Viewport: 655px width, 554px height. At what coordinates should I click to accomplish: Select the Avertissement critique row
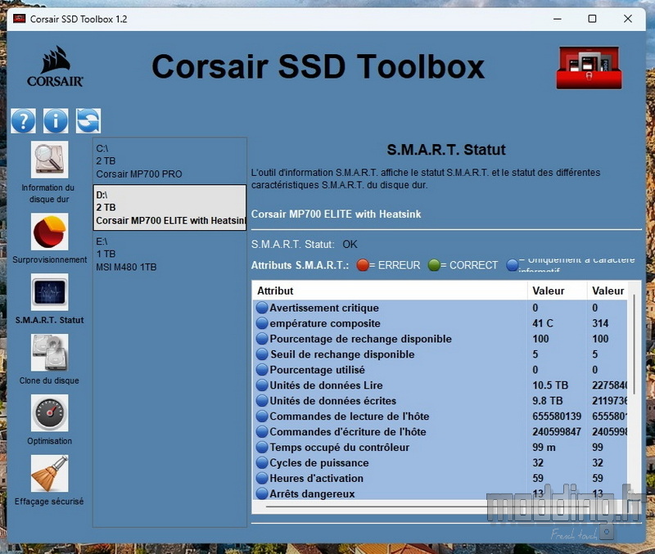[x=440, y=309]
